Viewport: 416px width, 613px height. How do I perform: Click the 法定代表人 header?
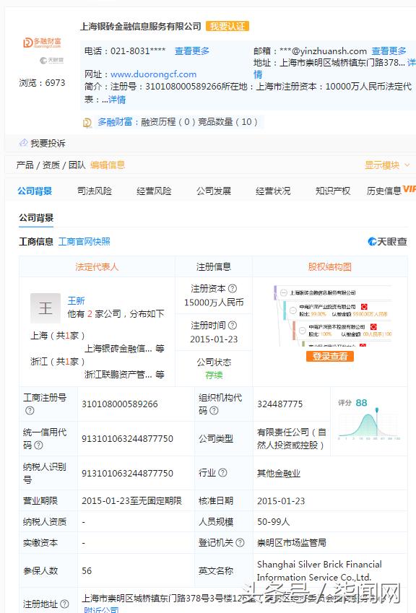click(x=97, y=266)
